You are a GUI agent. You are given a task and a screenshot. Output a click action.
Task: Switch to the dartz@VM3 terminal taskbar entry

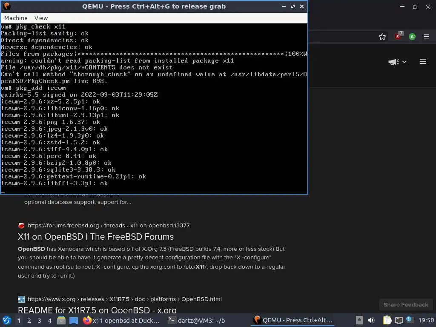pyautogui.click(x=197, y=320)
